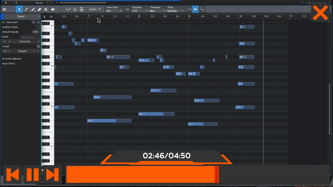333x187 pixels.
Task: Select the G# 1 note
Action: pyautogui.click(x=109, y=121)
